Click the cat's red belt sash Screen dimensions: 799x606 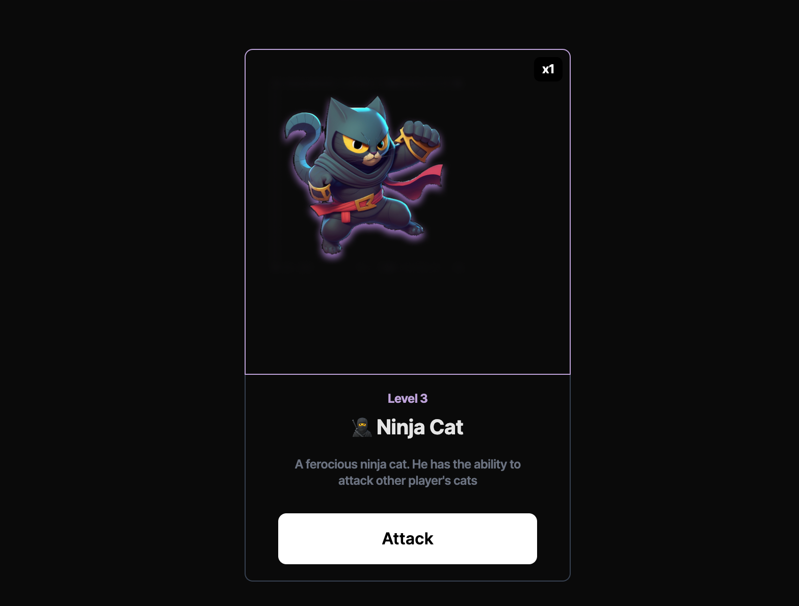[347, 205]
